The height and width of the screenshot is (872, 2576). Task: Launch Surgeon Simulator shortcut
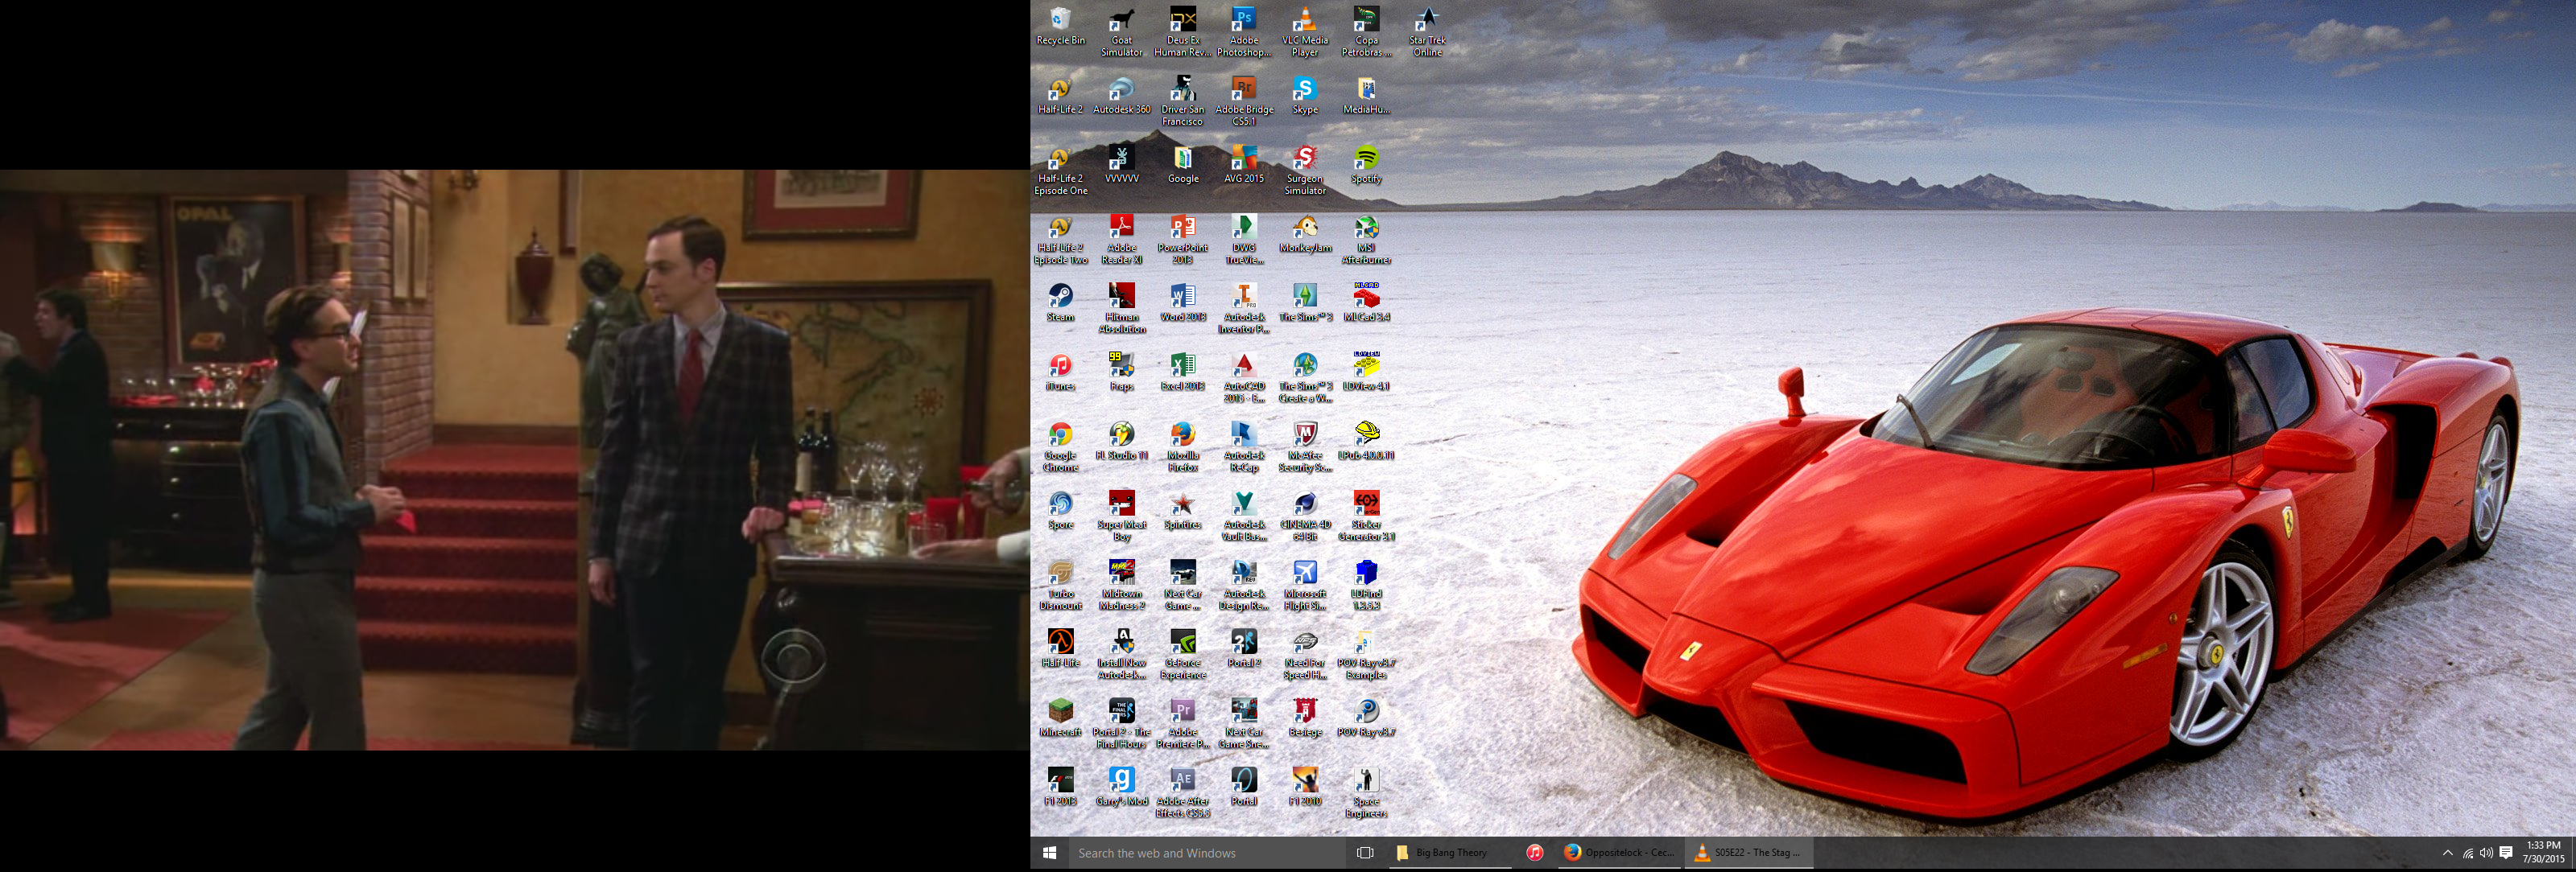(x=1304, y=170)
